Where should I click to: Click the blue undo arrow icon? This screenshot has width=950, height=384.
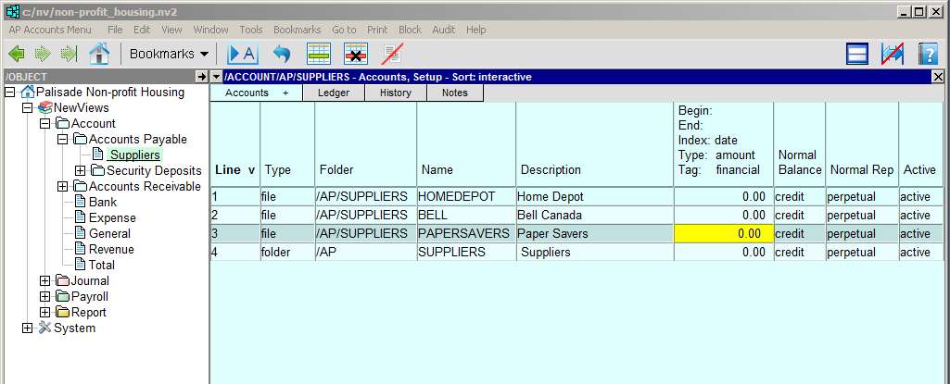pyautogui.click(x=282, y=54)
